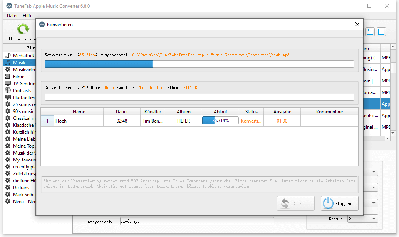Click the Stoppen button

pos(339,203)
